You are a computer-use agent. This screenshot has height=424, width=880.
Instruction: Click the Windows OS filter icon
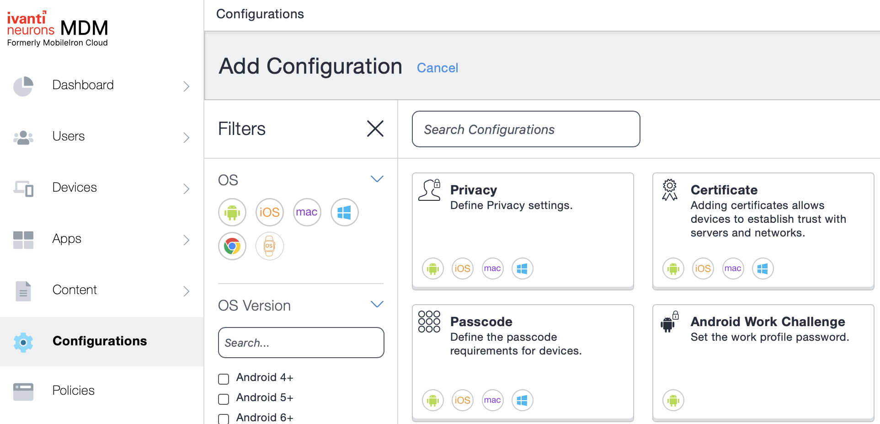[344, 212]
